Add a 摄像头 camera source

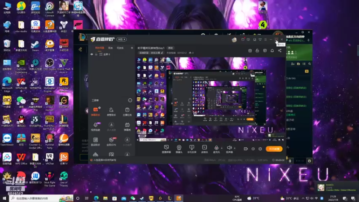pos(179,149)
